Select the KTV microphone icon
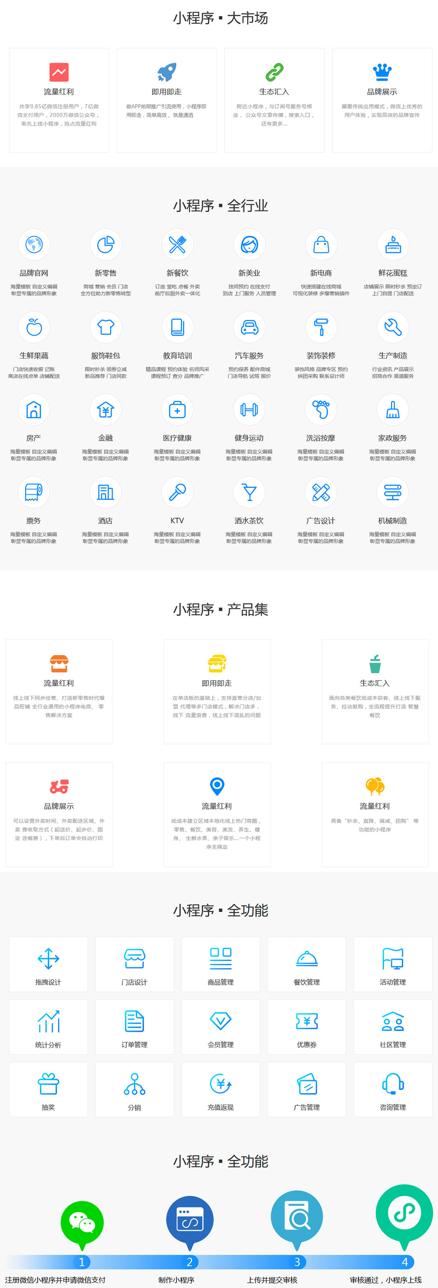Viewport: 438px width, 1288px height. (177, 492)
